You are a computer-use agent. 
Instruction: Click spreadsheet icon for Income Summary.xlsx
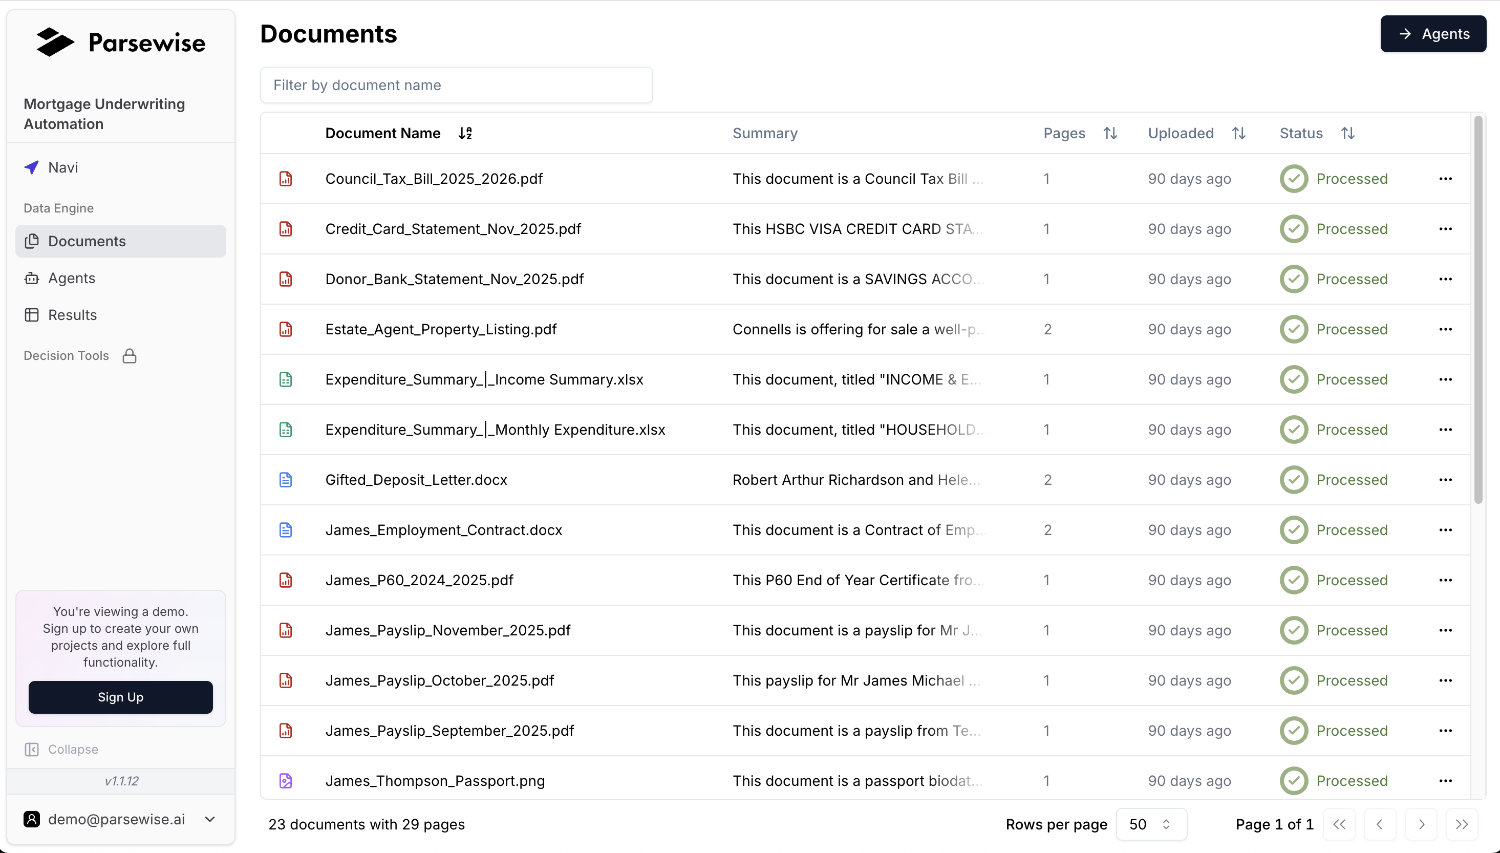[x=285, y=379]
